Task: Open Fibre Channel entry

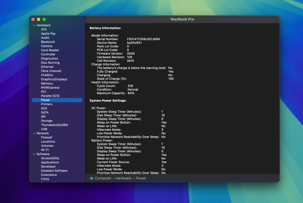Action: point(51,71)
